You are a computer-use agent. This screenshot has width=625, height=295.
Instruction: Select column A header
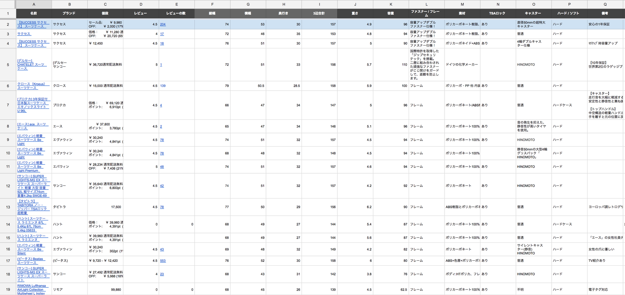tap(34, 4)
